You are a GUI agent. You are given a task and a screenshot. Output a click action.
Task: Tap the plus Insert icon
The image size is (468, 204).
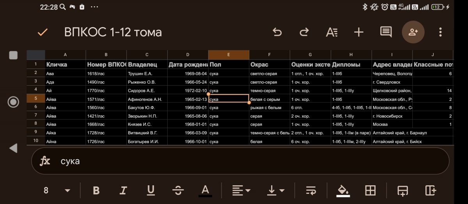pos(358,32)
